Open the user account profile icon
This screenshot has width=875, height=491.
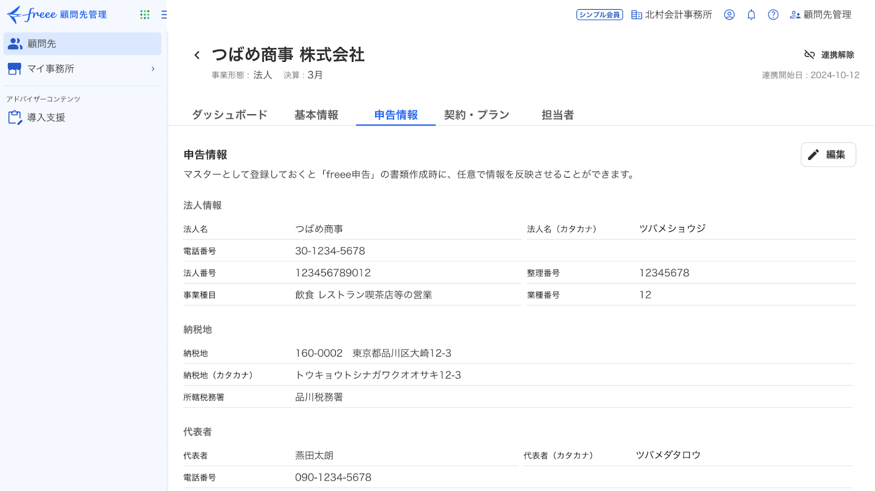pos(729,15)
